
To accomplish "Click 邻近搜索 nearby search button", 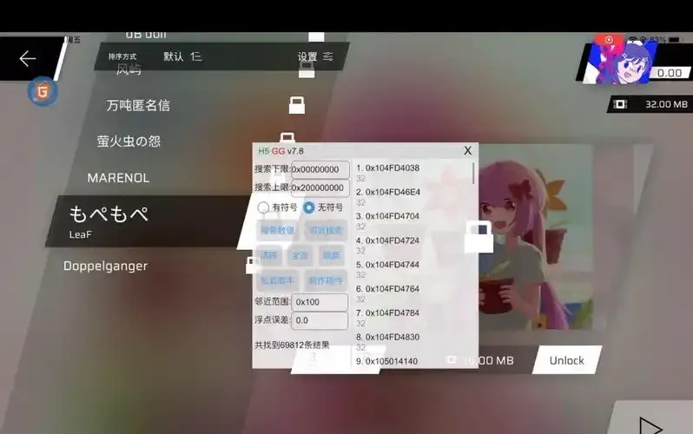I will [326, 230].
